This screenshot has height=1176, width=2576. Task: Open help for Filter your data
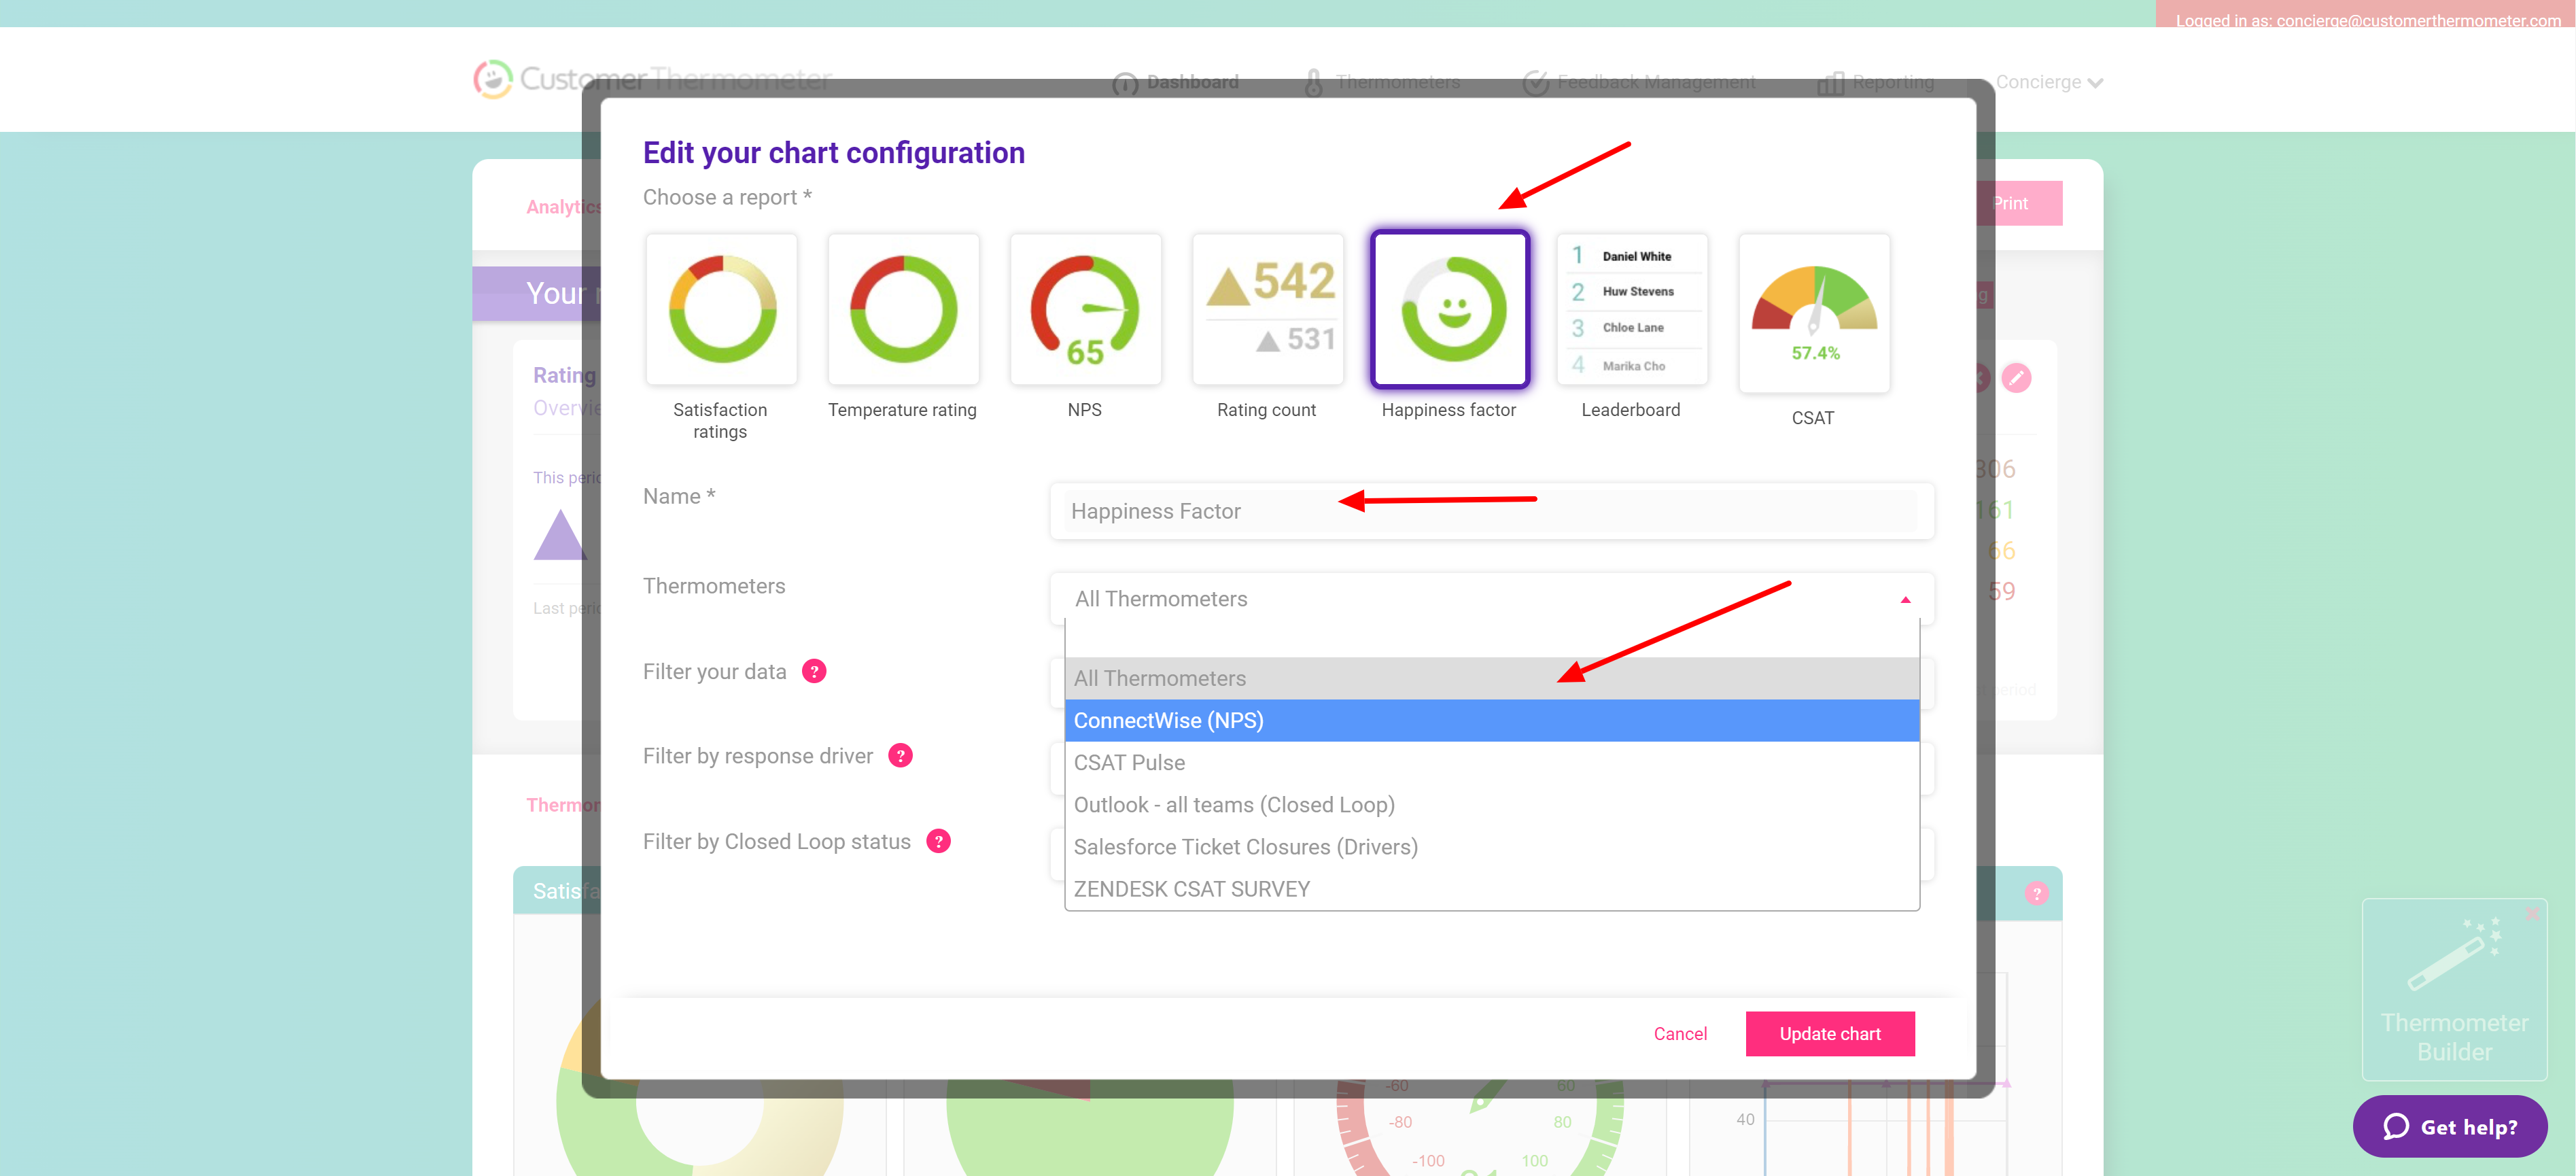(x=814, y=671)
